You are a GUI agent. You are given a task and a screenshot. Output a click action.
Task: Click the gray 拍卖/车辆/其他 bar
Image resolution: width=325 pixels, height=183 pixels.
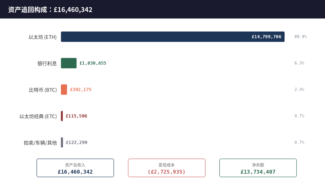click(62, 142)
